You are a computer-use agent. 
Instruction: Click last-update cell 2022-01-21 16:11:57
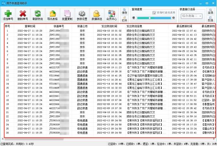click(184, 88)
